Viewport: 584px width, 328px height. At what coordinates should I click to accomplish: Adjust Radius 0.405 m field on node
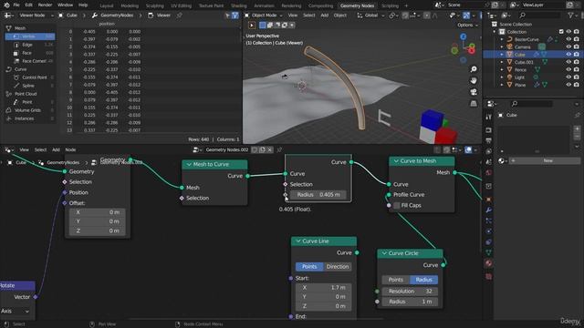point(318,194)
